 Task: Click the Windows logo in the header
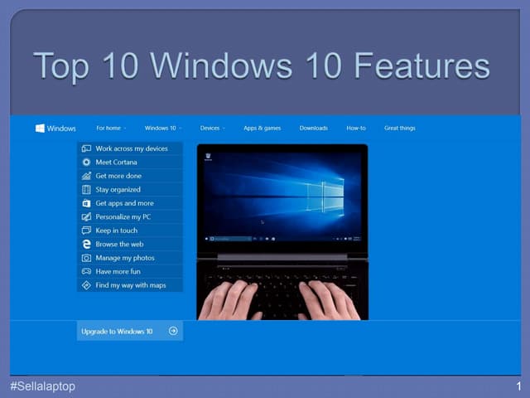click(40, 129)
